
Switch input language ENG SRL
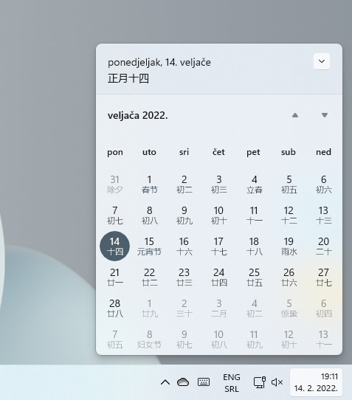[x=232, y=383]
